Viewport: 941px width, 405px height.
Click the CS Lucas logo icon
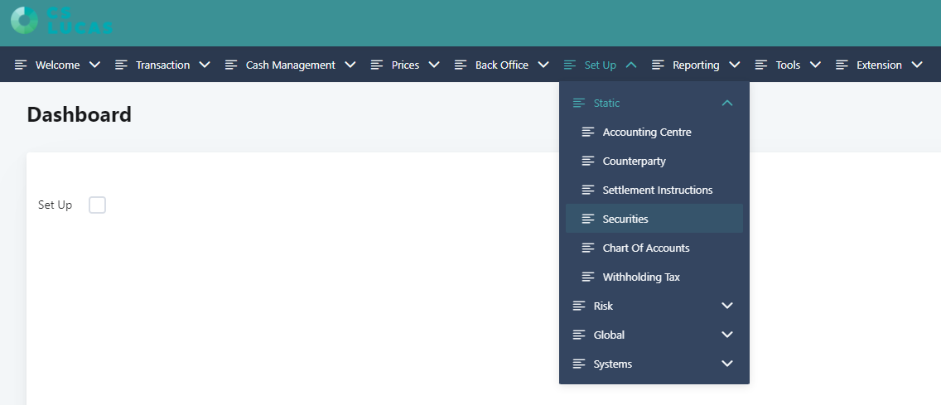pos(24,21)
